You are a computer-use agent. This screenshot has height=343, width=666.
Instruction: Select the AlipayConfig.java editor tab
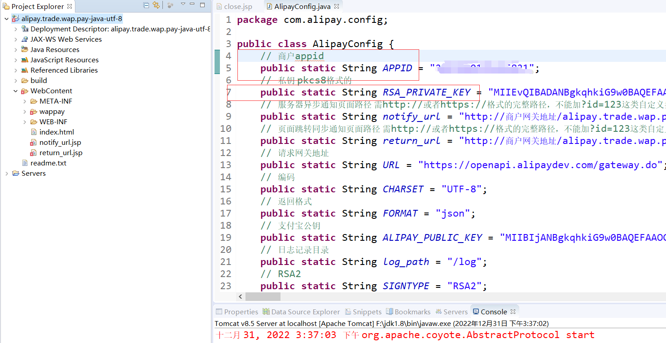click(x=302, y=7)
